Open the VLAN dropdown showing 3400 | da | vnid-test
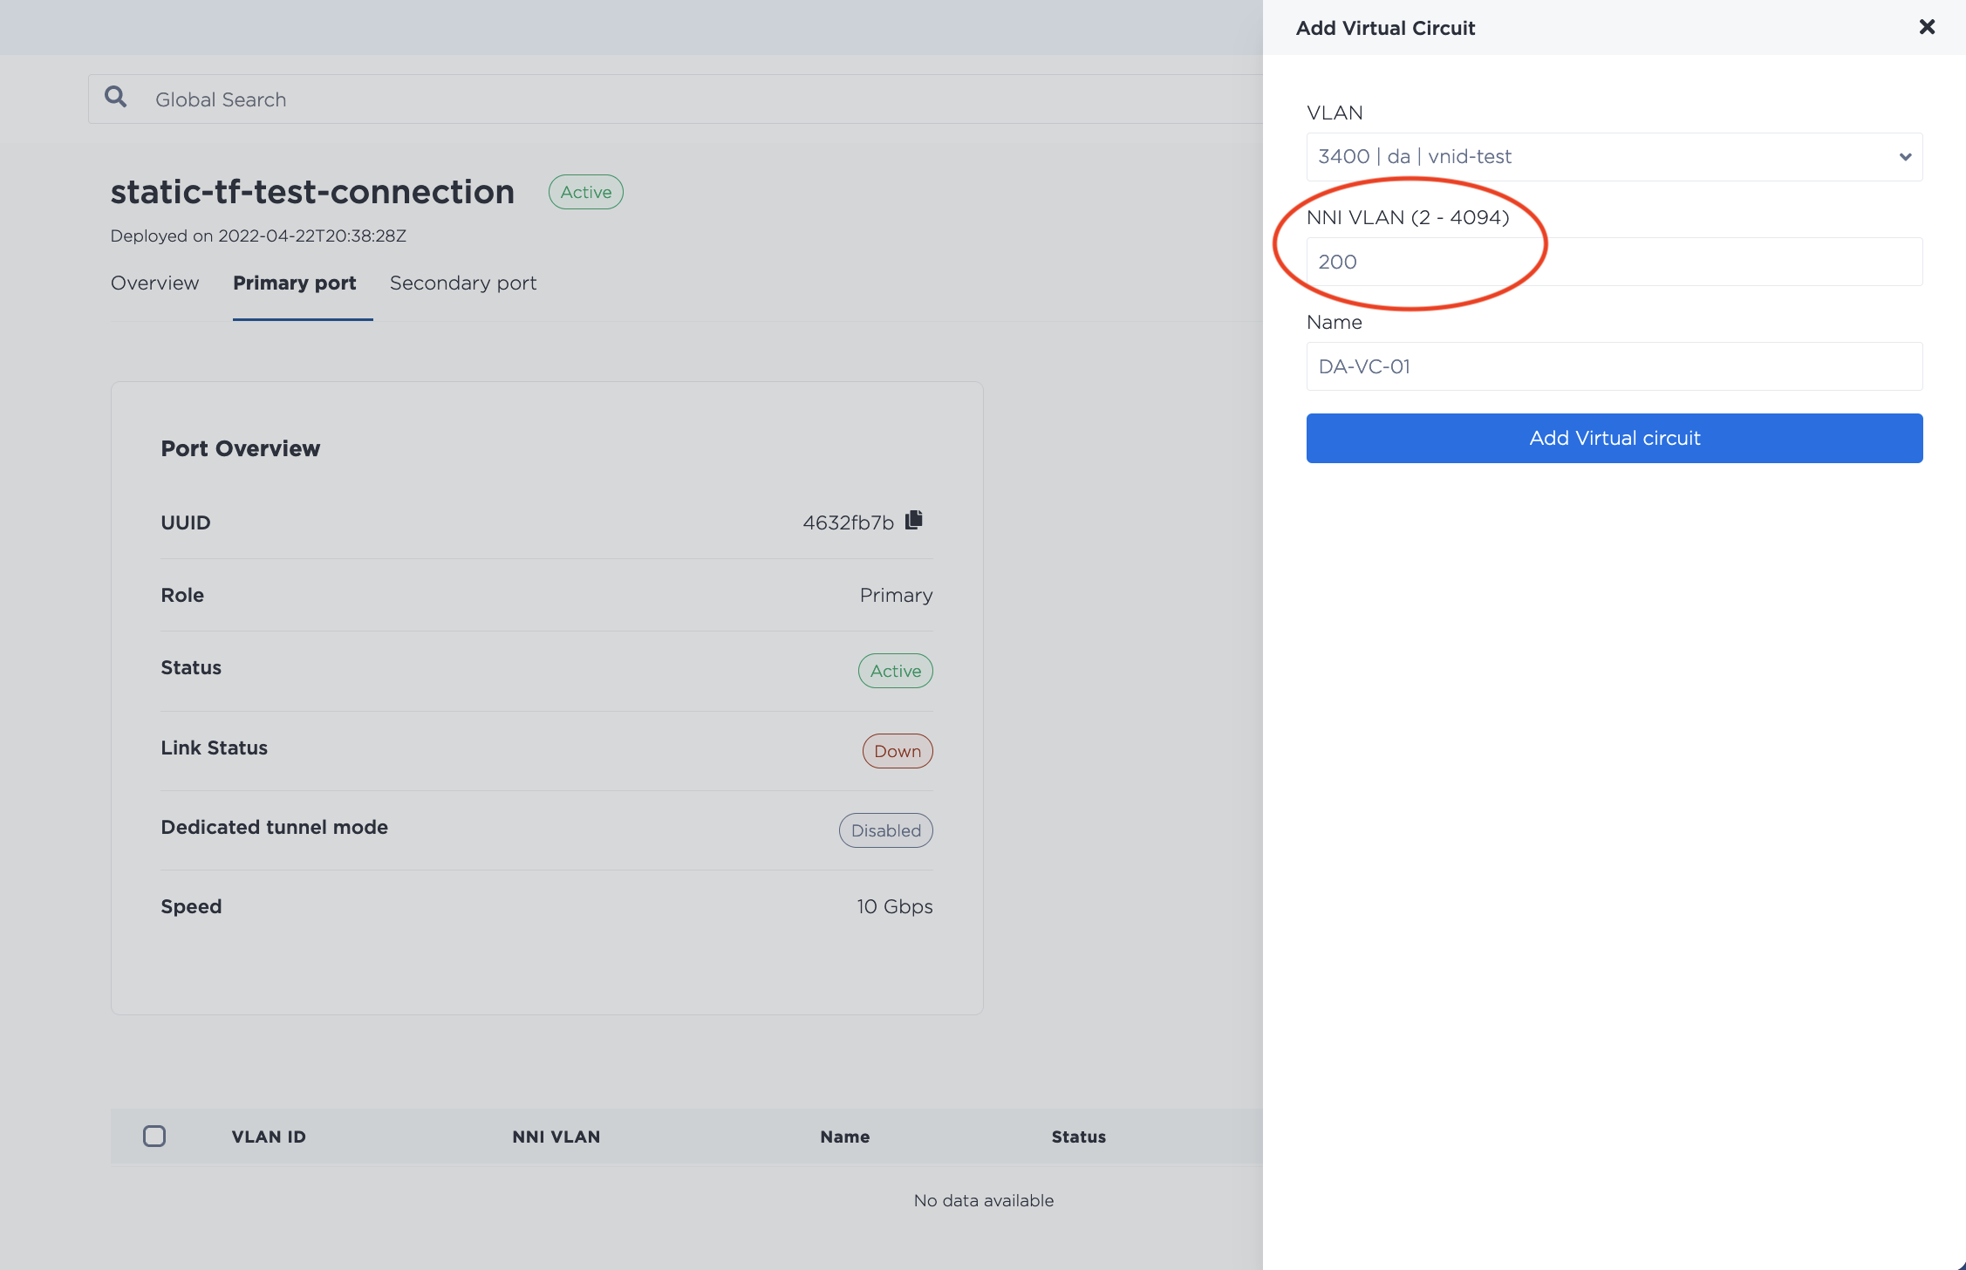This screenshot has width=1966, height=1270. (x=1614, y=157)
